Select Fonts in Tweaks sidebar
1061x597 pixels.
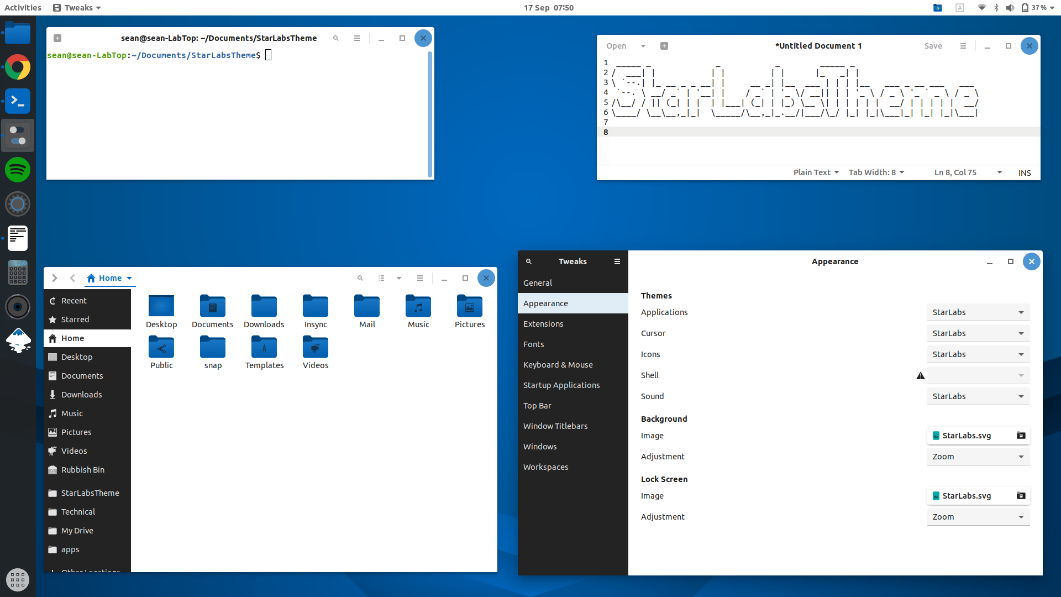[534, 344]
